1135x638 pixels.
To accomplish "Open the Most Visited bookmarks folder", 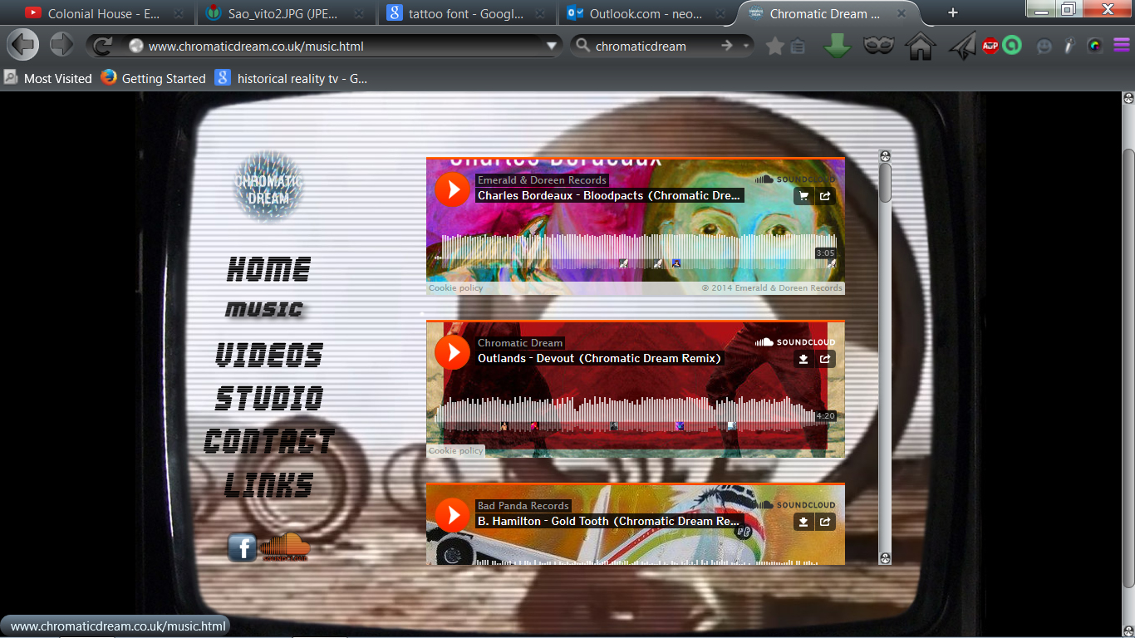I will 48,78.
